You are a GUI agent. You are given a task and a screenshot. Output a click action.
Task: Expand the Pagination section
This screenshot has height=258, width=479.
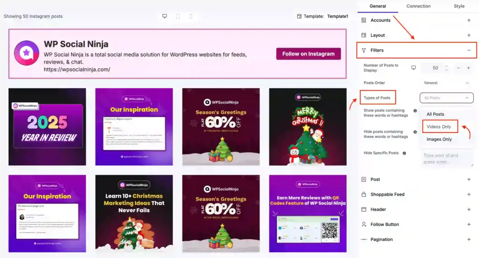point(469,239)
